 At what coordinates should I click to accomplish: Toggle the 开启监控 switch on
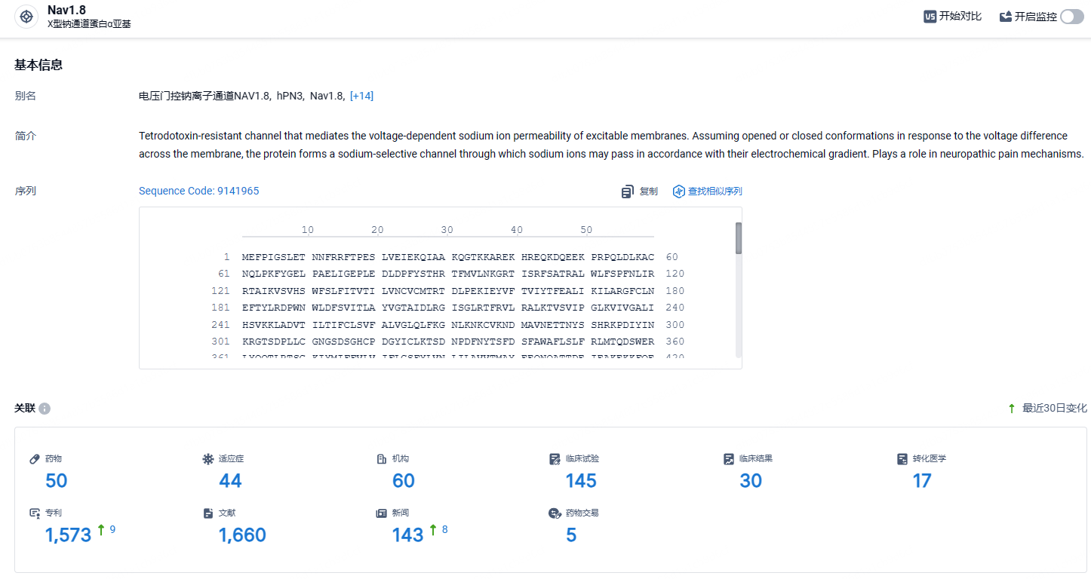tap(1071, 17)
